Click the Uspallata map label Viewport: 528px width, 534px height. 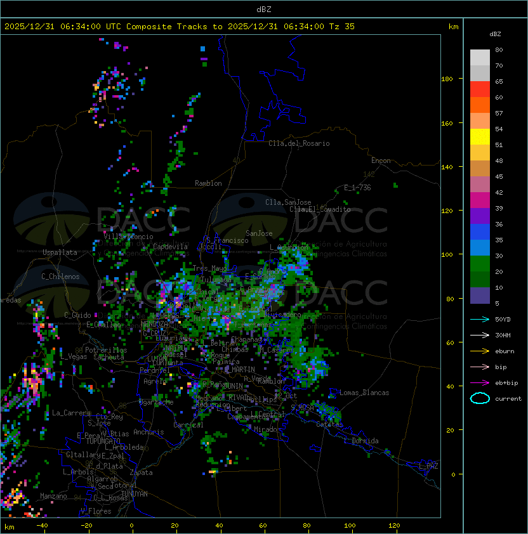(60, 252)
